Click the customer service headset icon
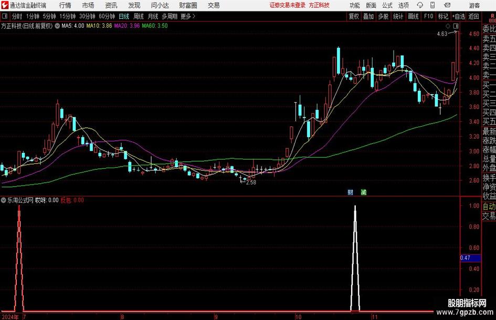Viewport: 496px width, 320px height. coord(420,5)
